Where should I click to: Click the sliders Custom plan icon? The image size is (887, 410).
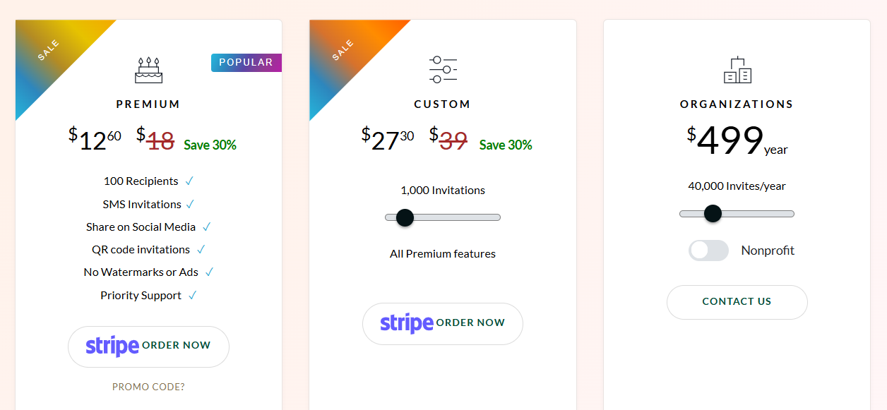[443, 70]
